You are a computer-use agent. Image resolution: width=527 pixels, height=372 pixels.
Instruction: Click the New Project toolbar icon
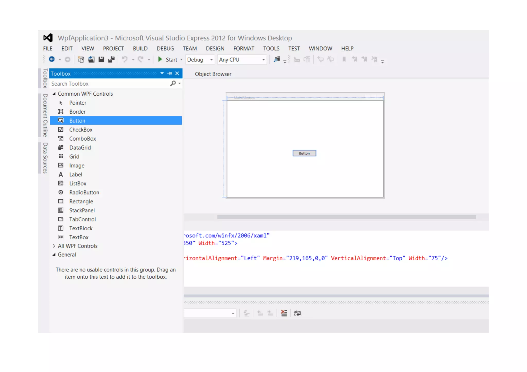tap(81, 59)
